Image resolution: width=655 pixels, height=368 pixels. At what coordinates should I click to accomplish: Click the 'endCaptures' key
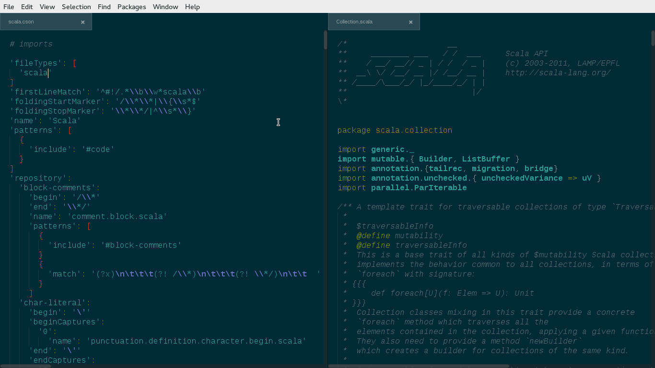60,360
